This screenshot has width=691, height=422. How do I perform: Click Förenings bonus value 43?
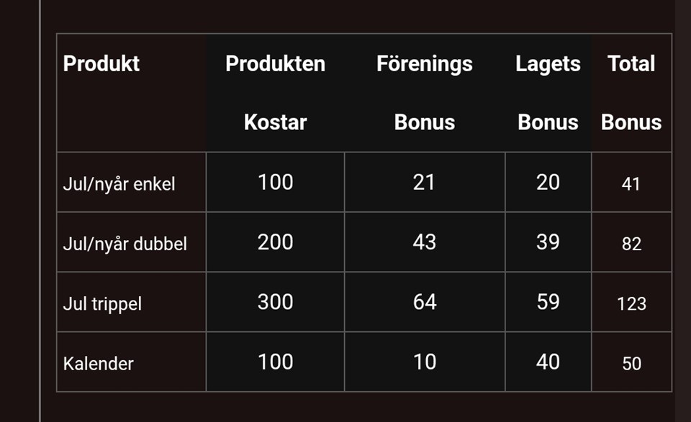pyautogui.click(x=424, y=242)
